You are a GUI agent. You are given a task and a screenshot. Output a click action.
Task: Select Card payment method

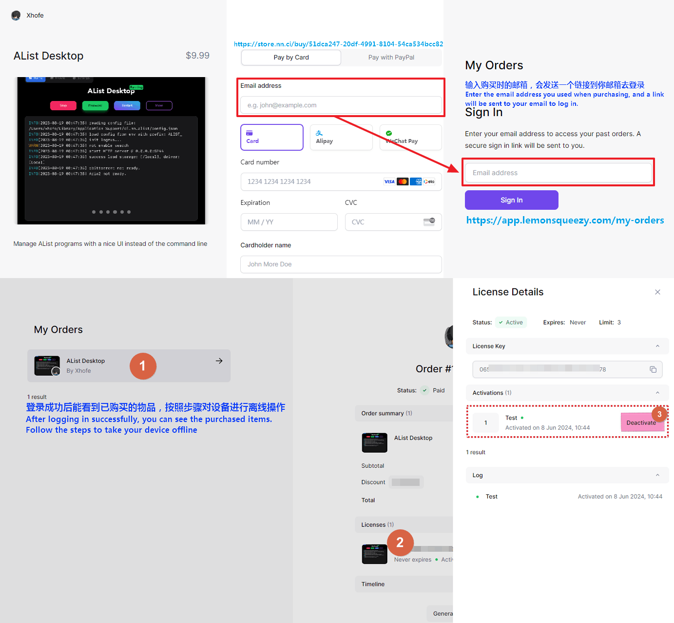[271, 137]
